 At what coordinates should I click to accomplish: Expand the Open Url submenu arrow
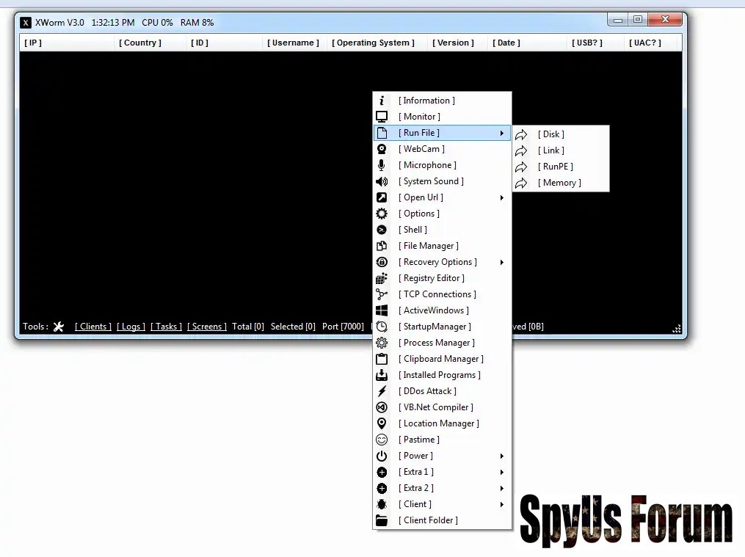(x=502, y=197)
